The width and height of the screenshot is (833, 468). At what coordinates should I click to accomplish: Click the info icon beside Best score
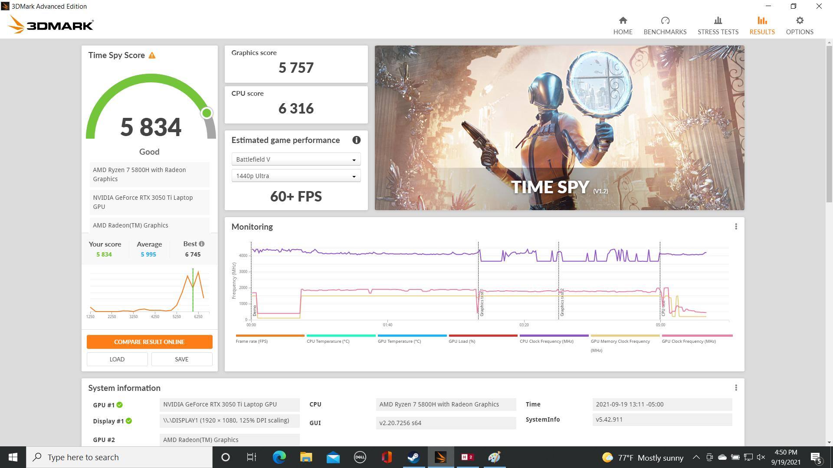[x=202, y=244]
